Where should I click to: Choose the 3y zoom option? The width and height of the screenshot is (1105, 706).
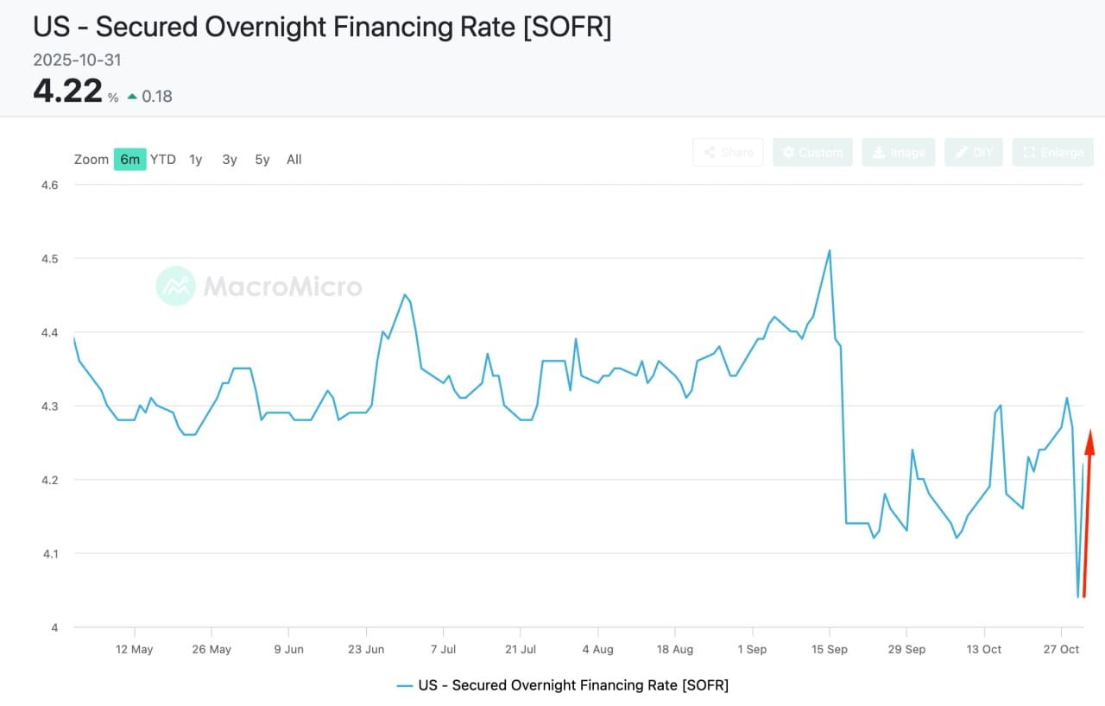click(229, 159)
